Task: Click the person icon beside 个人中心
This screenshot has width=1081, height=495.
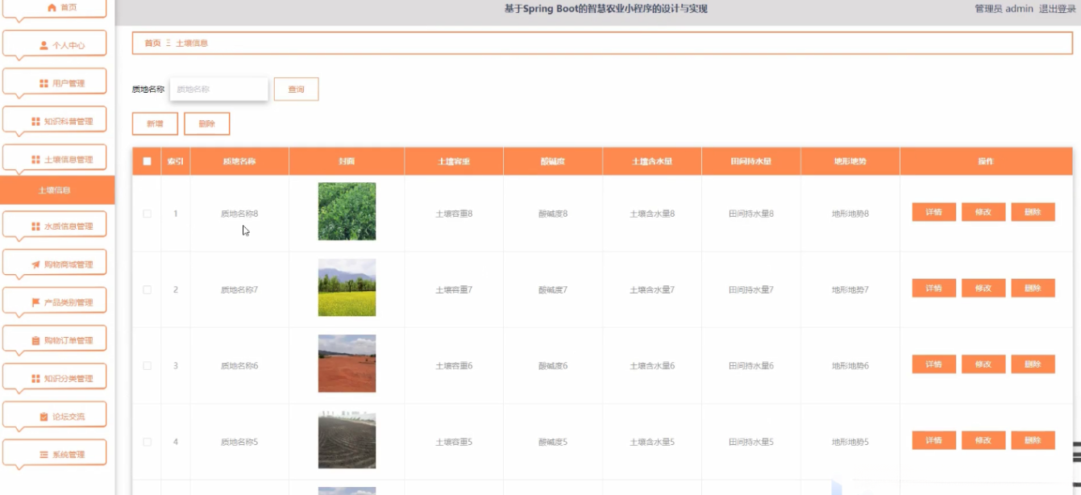Action: click(44, 46)
